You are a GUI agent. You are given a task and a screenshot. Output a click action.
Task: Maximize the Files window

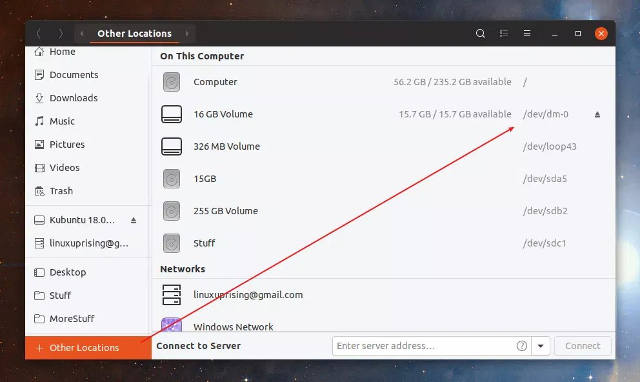click(x=578, y=34)
